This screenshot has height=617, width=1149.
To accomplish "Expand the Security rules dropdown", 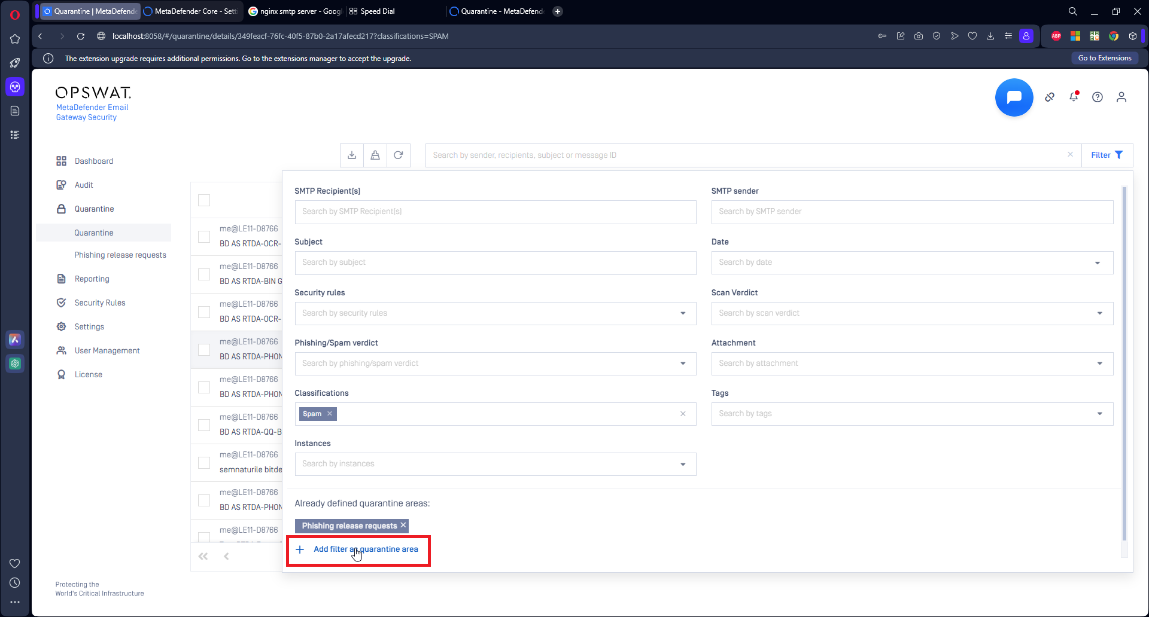I will (683, 313).
